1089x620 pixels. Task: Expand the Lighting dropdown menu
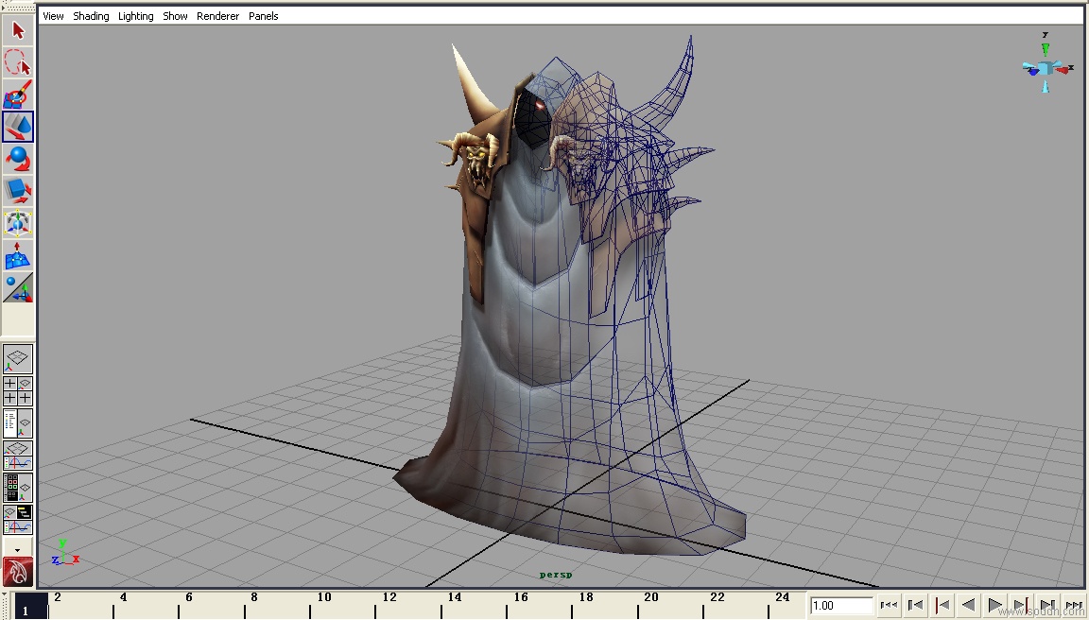pos(135,16)
